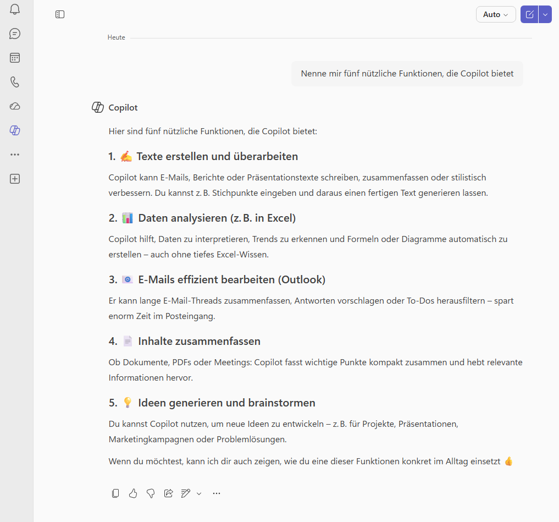The image size is (559, 522).
Task: Open more response actions ellipsis
Action: [x=217, y=493]
